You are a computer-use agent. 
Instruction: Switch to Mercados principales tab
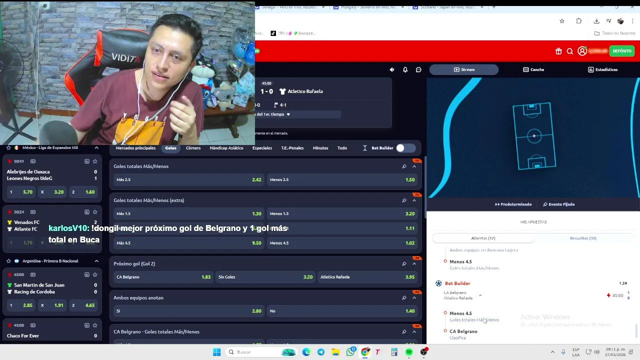(x=135, y=148)
